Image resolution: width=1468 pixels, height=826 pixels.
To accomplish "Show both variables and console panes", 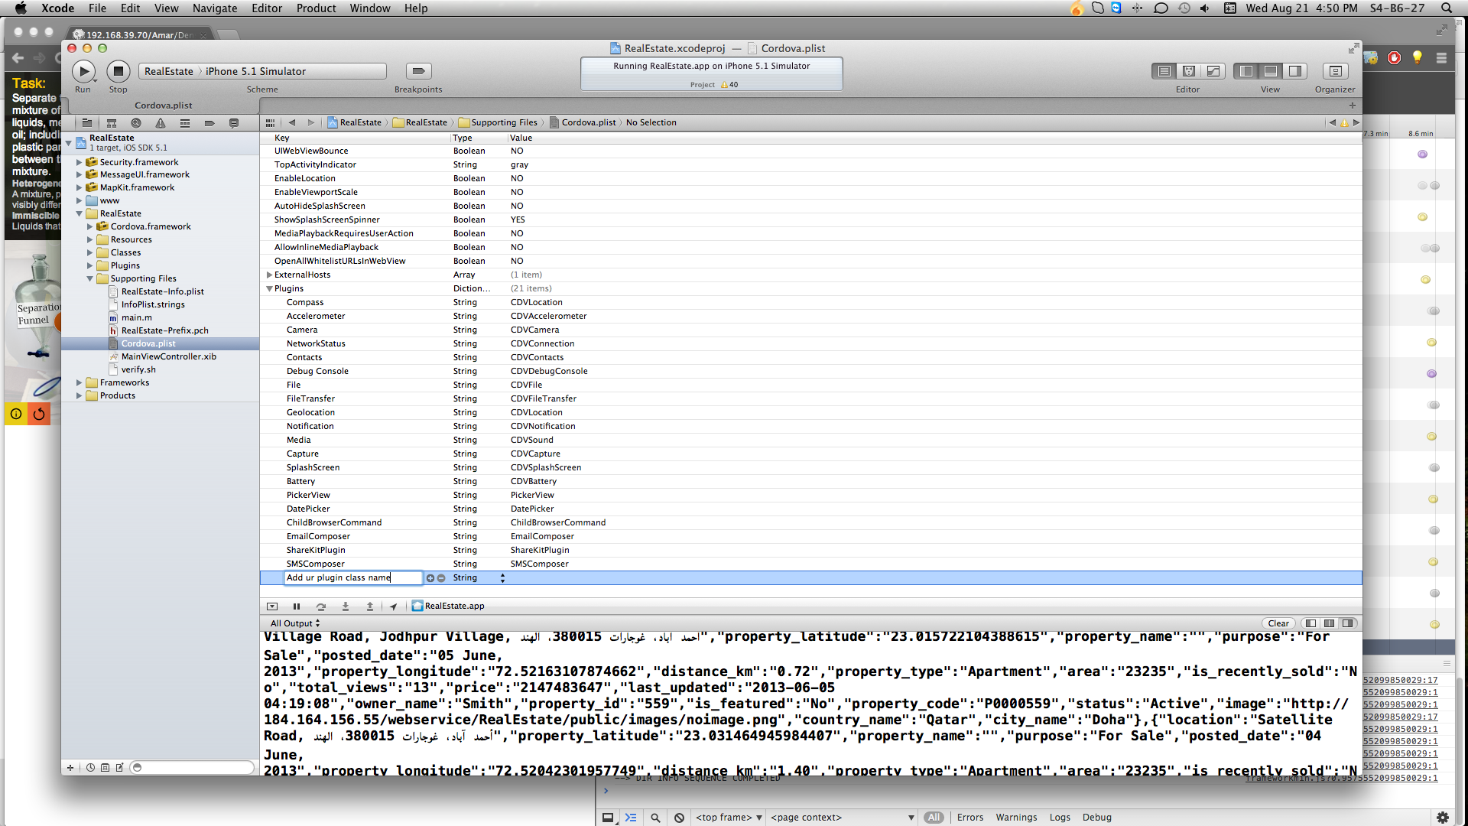I will 1329,623.
